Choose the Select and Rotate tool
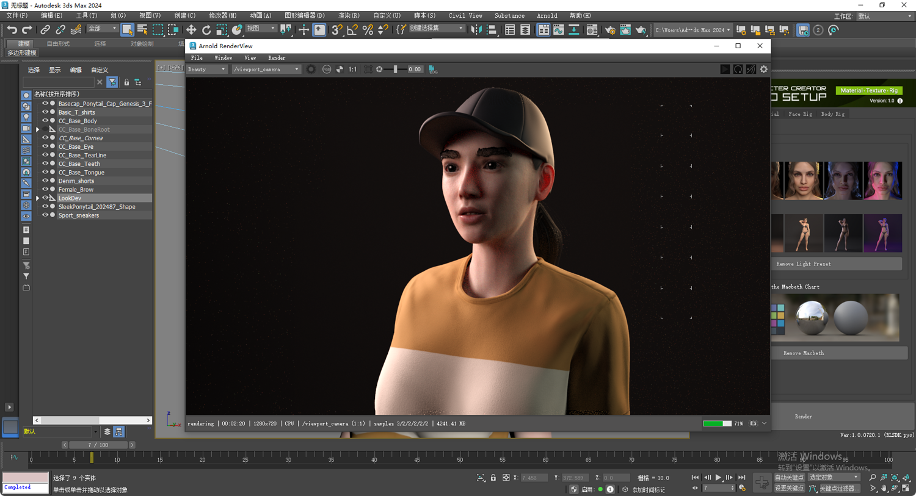Image resolution: width=916 pixels, height=496 pixels. pyautogui.click(x=206, y=29)
